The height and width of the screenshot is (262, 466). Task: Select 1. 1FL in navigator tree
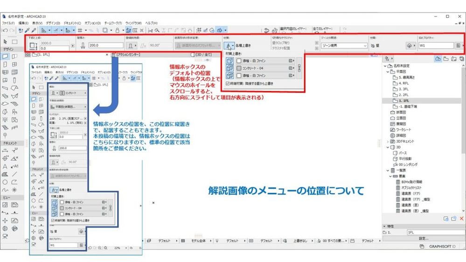[x=403, y=101]
